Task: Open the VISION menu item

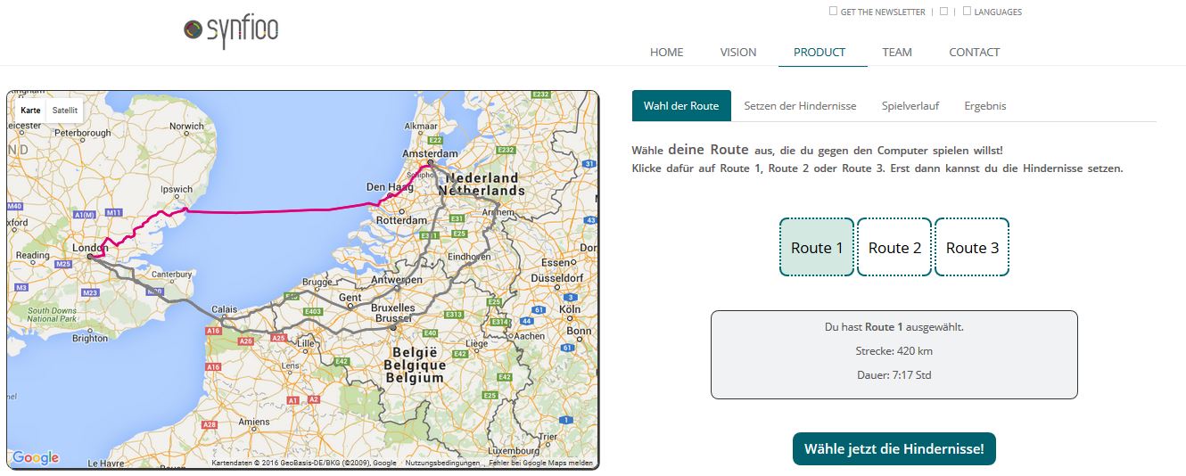Action: [x=738, y=52]
